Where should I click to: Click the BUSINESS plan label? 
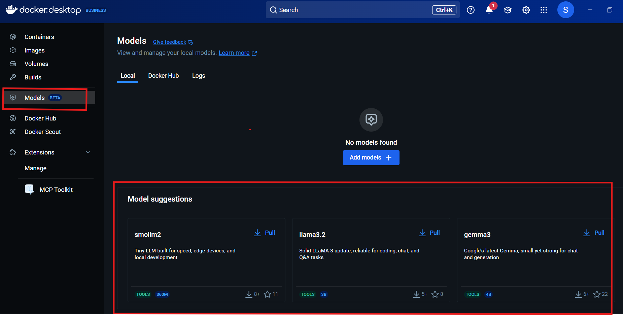tap(96, 10)
